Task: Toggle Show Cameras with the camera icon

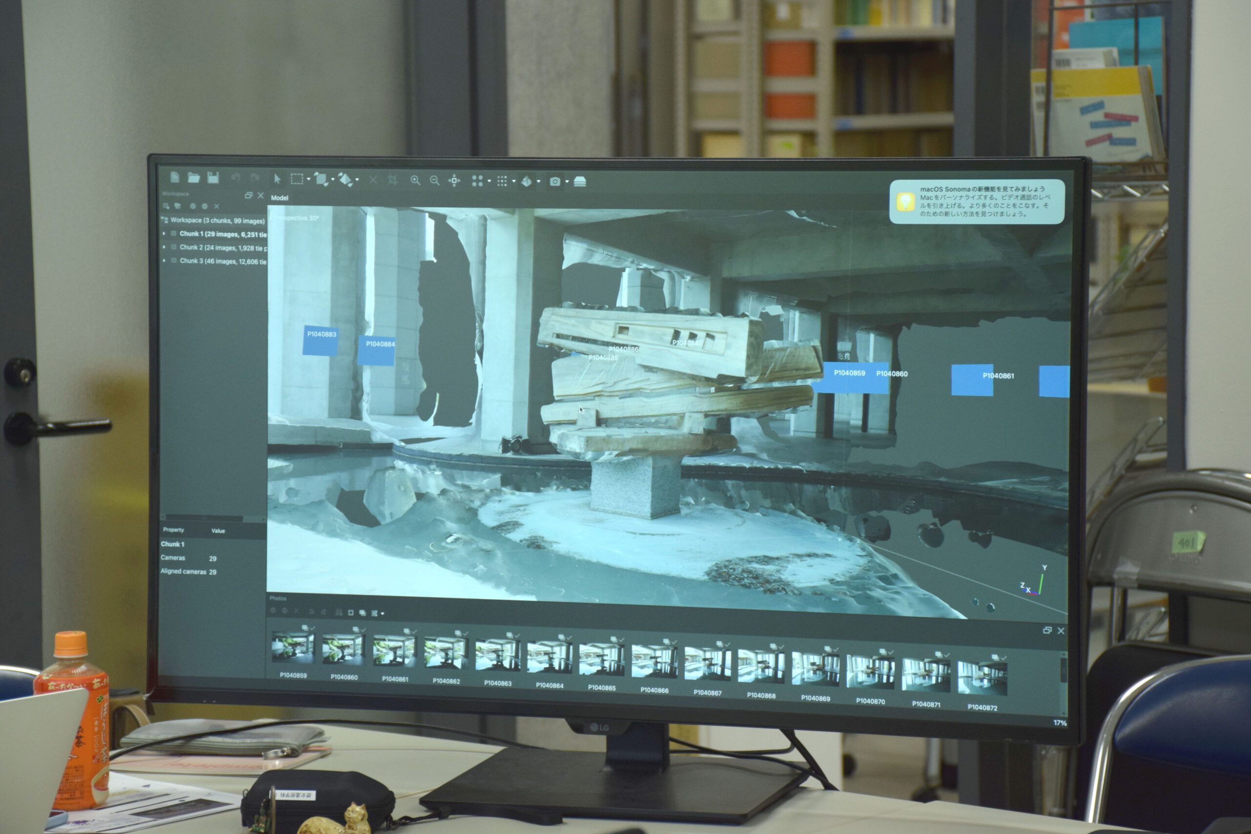Action: [554, 181]
